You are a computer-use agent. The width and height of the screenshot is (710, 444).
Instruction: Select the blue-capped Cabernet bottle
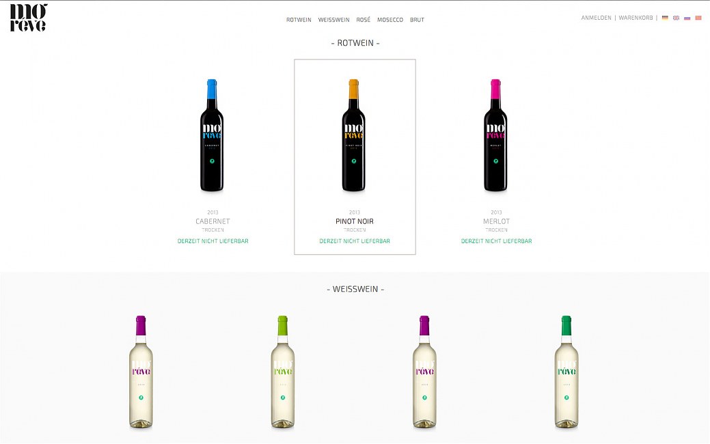[212, 135]
